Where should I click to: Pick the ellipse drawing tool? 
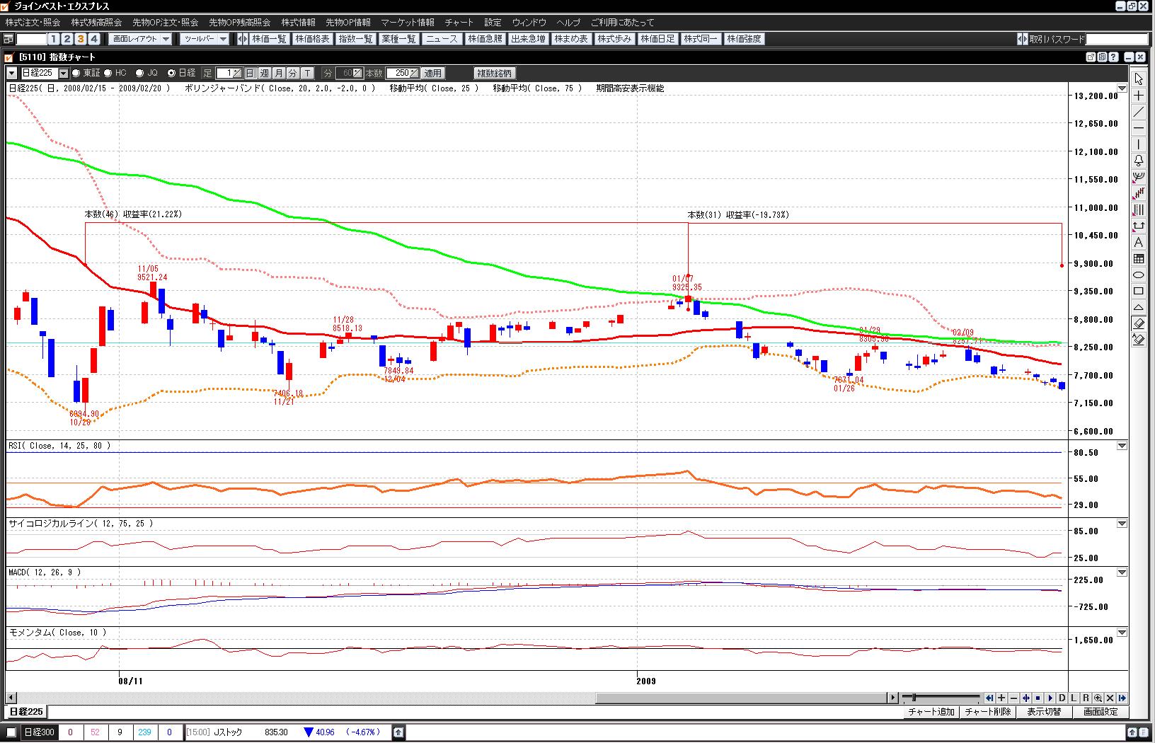coord(1138,275)
